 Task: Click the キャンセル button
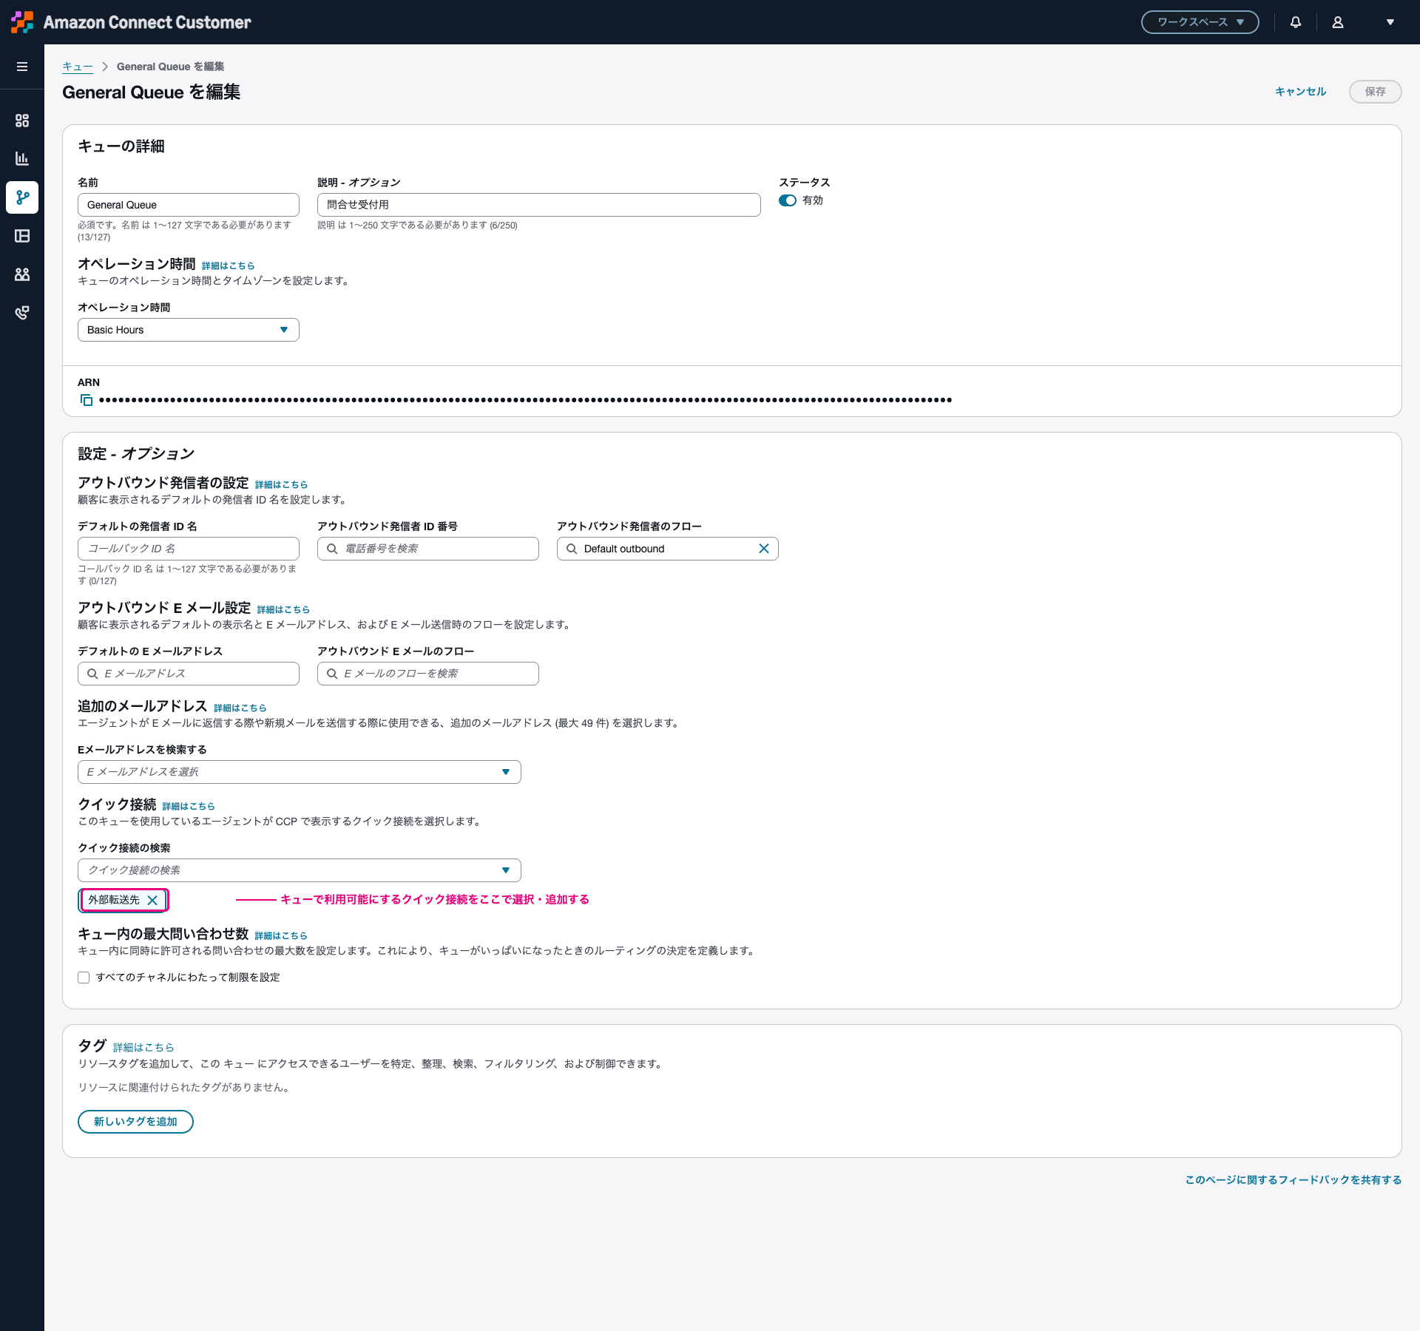pos(1301,92)
